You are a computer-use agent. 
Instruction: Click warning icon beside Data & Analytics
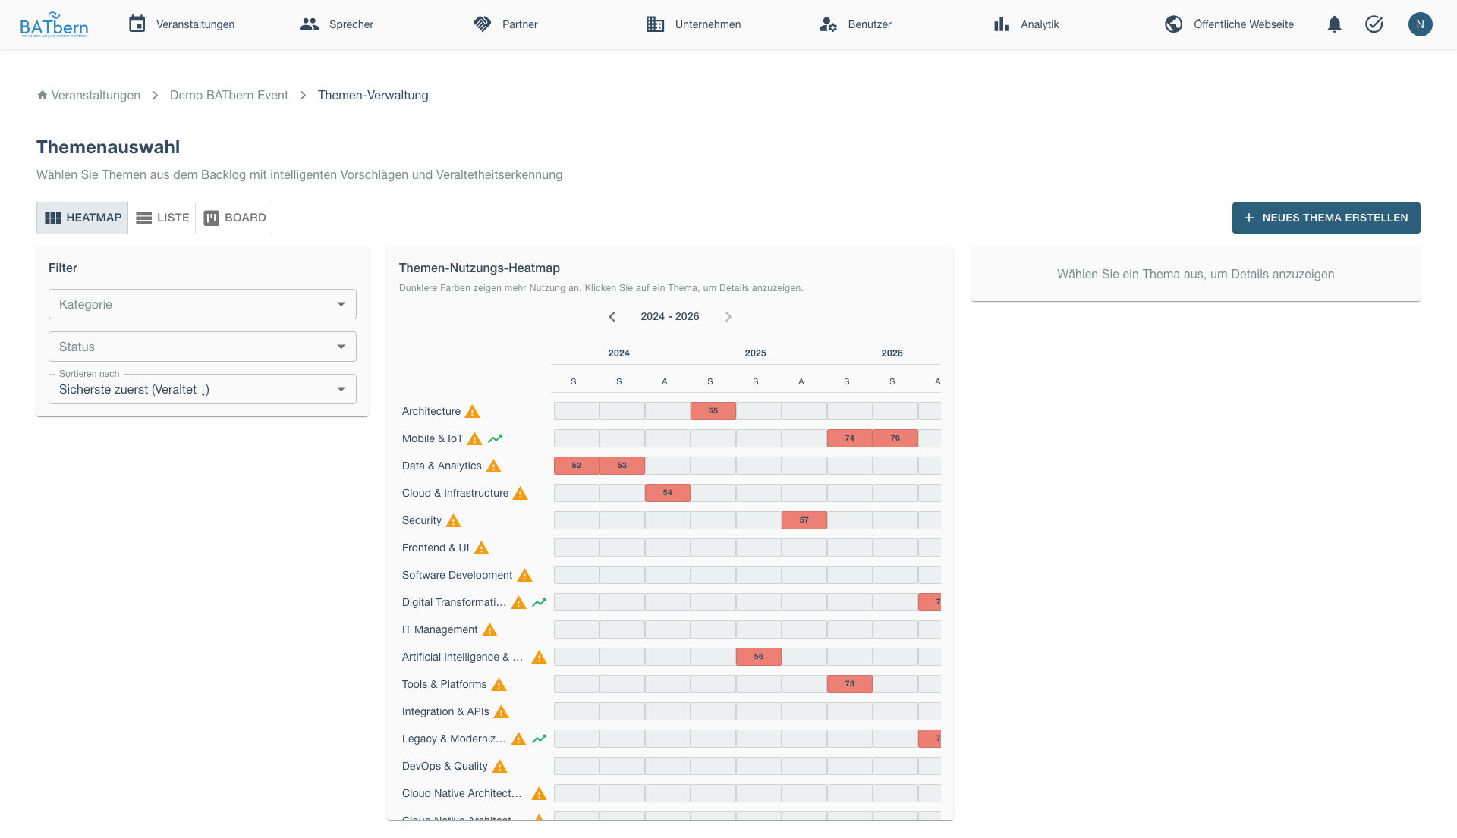493,466
